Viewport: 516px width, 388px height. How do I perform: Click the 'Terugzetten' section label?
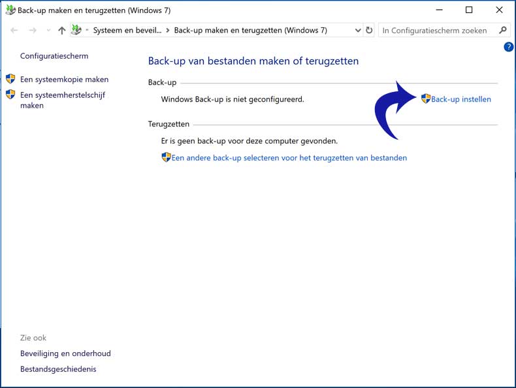click(x=169, y=124)
